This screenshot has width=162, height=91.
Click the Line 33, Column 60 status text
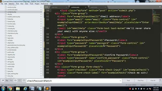pos(10,85)
